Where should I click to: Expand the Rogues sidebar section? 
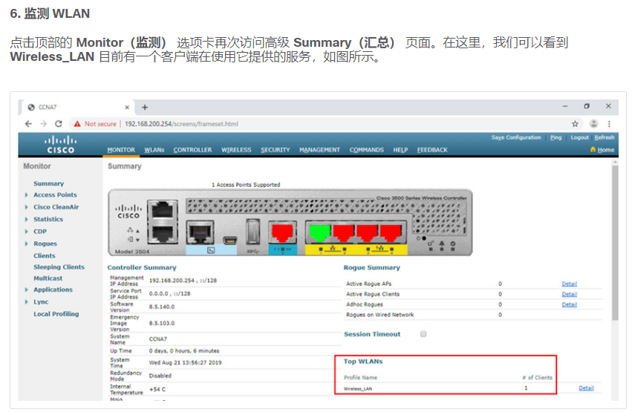click(x=45, y=243)
